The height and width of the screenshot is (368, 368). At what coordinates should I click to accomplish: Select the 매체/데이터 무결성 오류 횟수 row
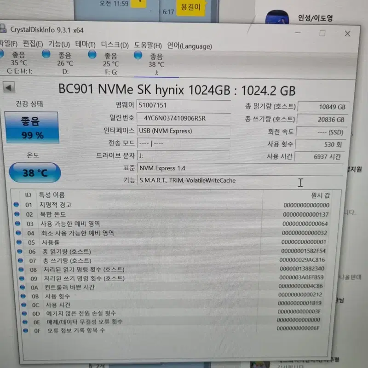172,321
